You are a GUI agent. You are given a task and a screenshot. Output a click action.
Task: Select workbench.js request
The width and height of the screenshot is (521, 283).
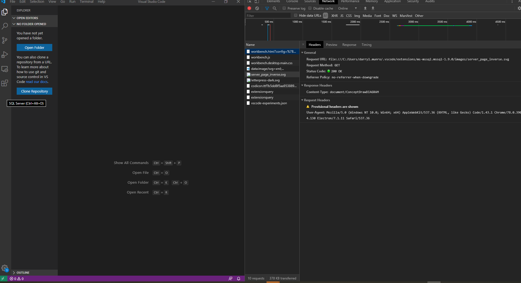coord(272,57)
